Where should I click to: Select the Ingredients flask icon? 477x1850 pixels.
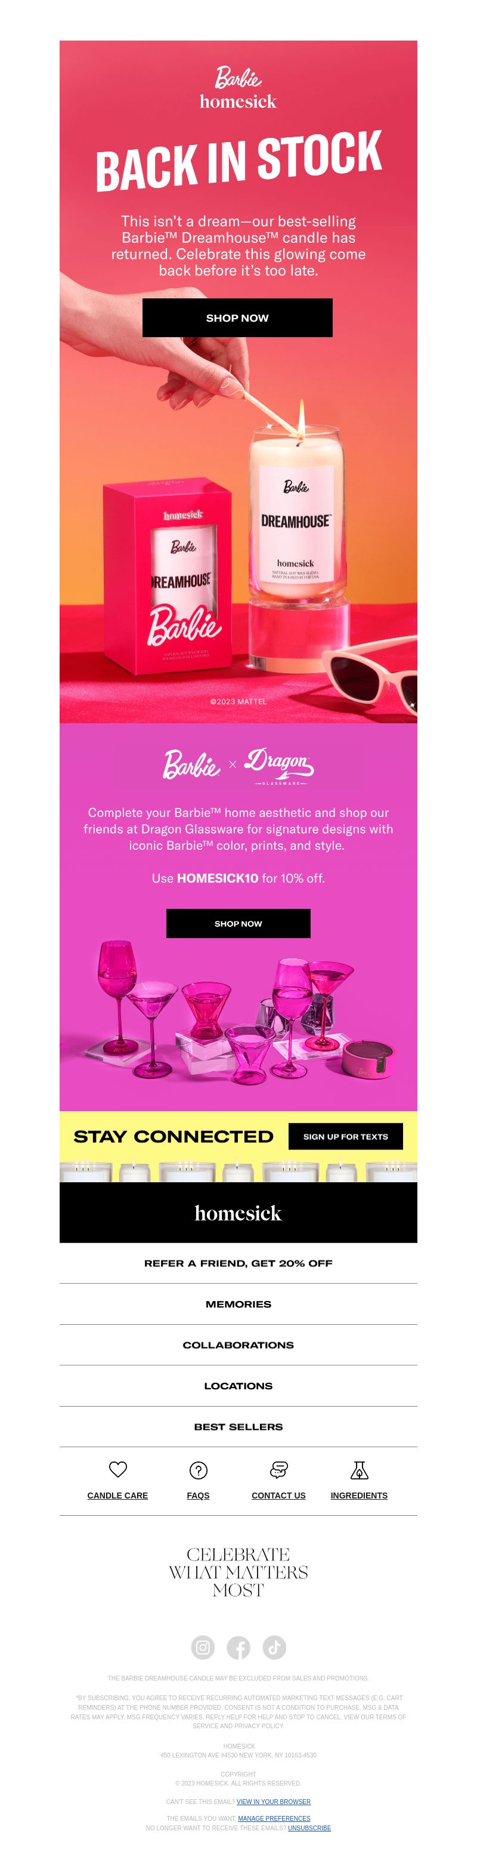(x=360, y=1470)
